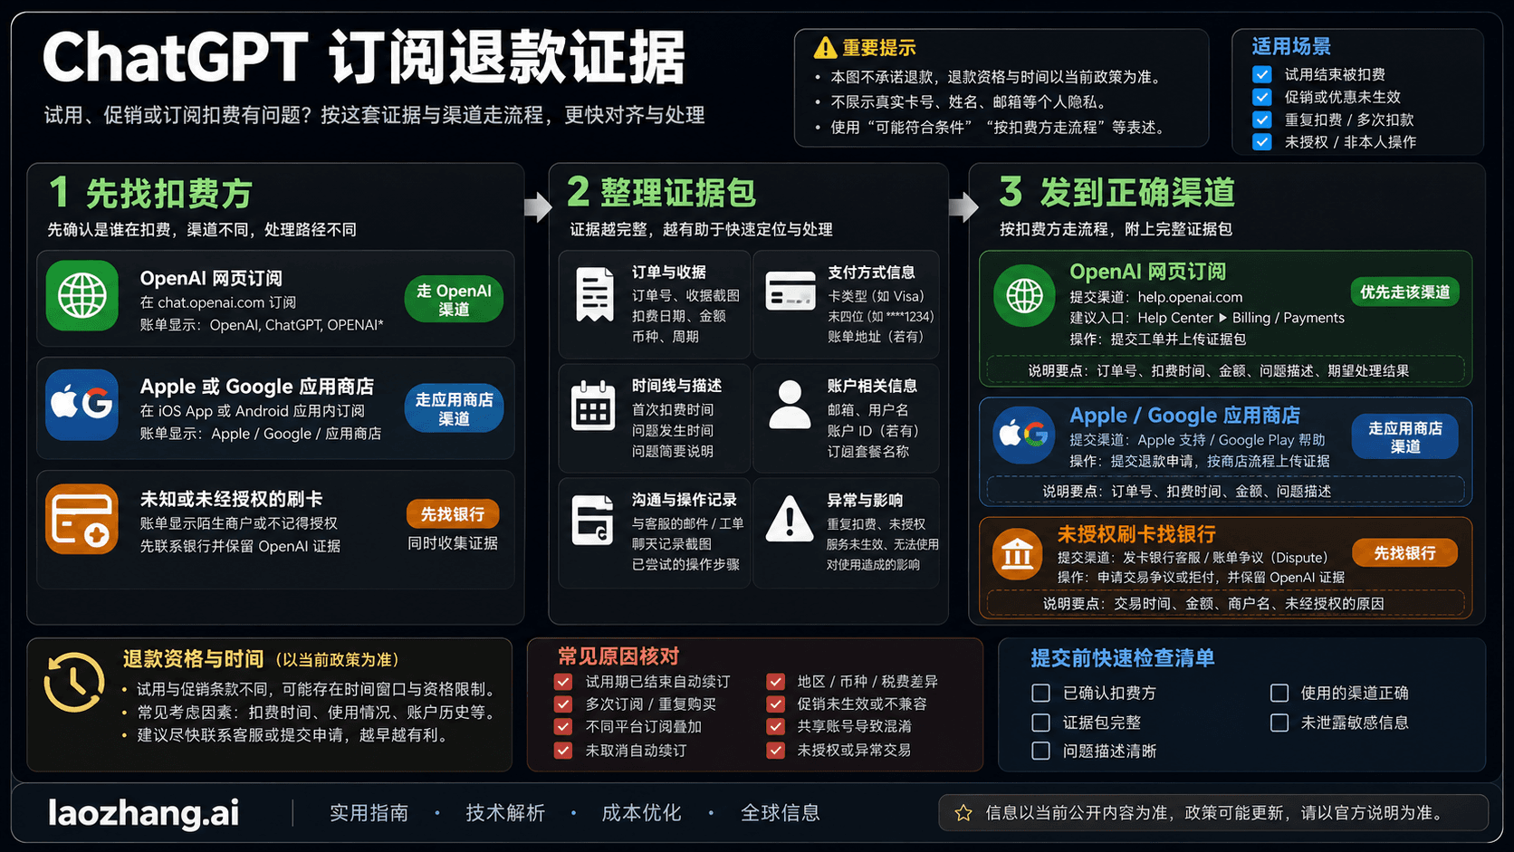The width and height of the screenshot is (1514, 852).
Task: Click the warning triangle icon beside 异常与影响
Action: [x=790, y=519]
